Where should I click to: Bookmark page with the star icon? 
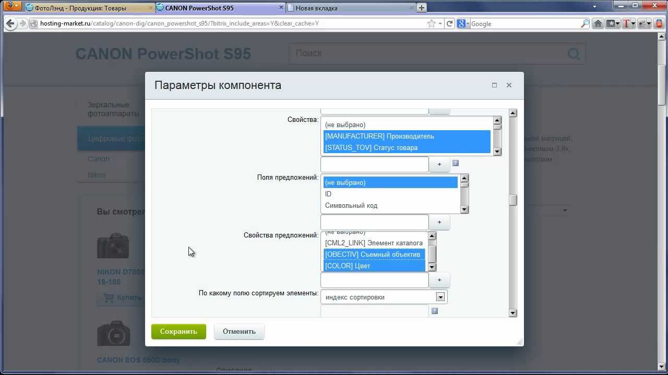(431, 23)
